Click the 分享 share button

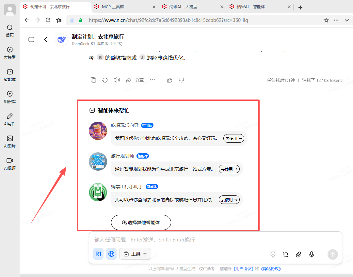[135, 80]
